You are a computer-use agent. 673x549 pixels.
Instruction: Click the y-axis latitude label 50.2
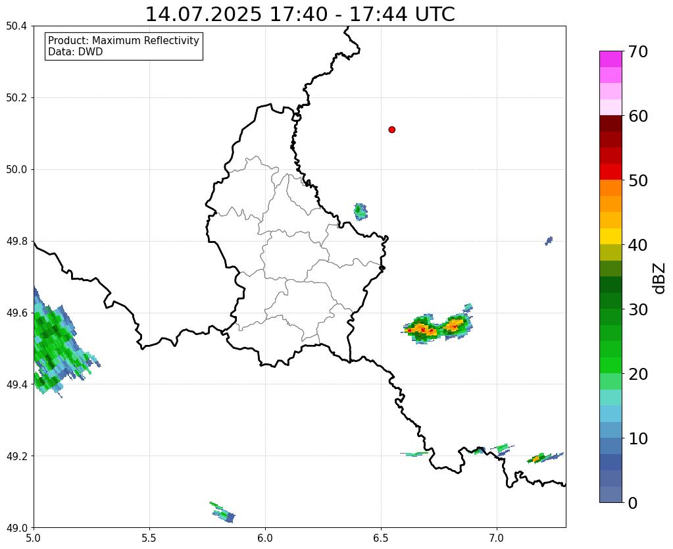tap(16, 98)
